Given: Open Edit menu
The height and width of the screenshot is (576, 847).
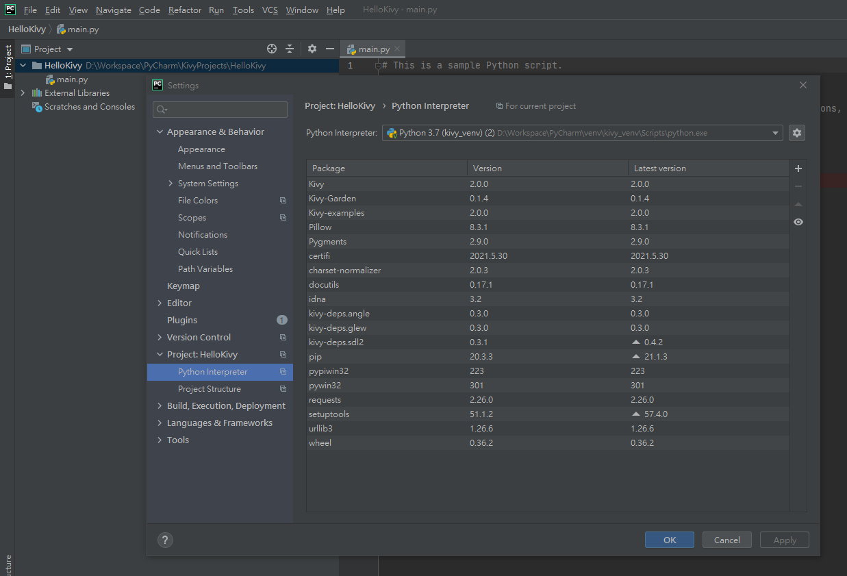Looking at the screenshot, I should pos(53,10).
